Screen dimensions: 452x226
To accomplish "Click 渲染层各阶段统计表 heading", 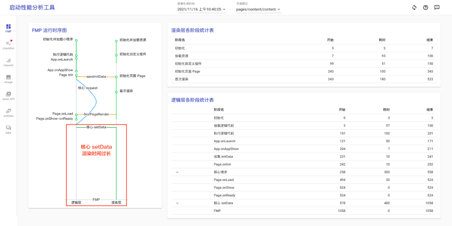I will (x=193, y=30).
